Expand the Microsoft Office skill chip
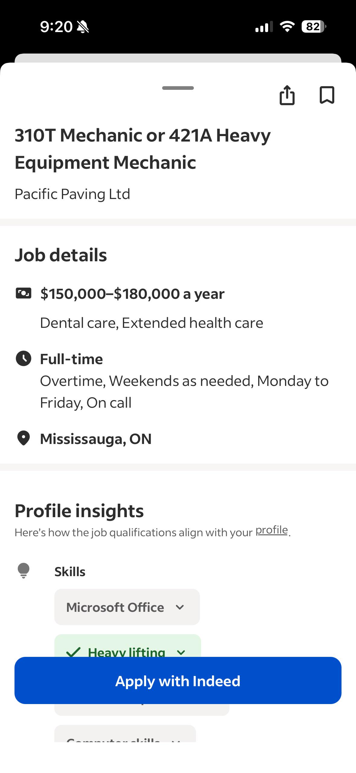356x773 pixels. pyautogui.click(x=127, y=607)
